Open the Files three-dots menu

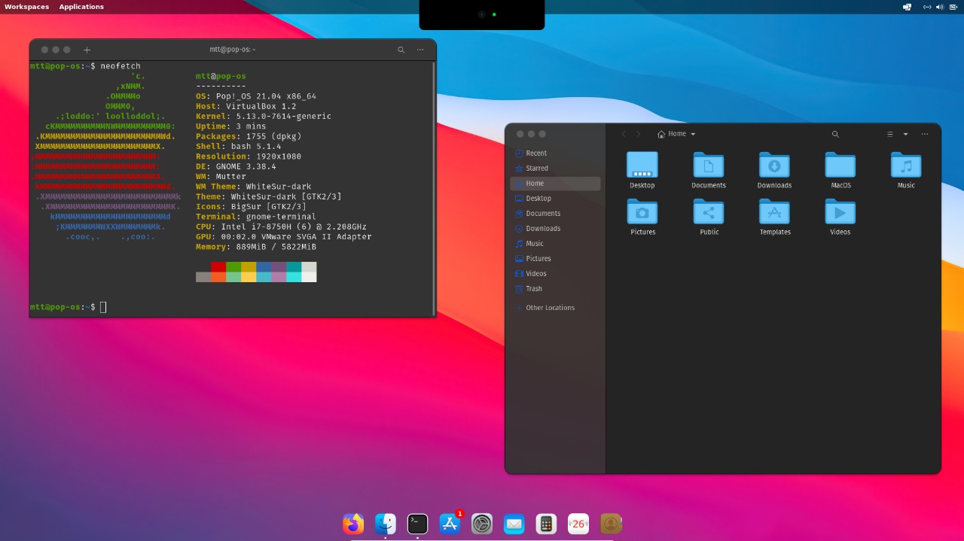(925, 134)
